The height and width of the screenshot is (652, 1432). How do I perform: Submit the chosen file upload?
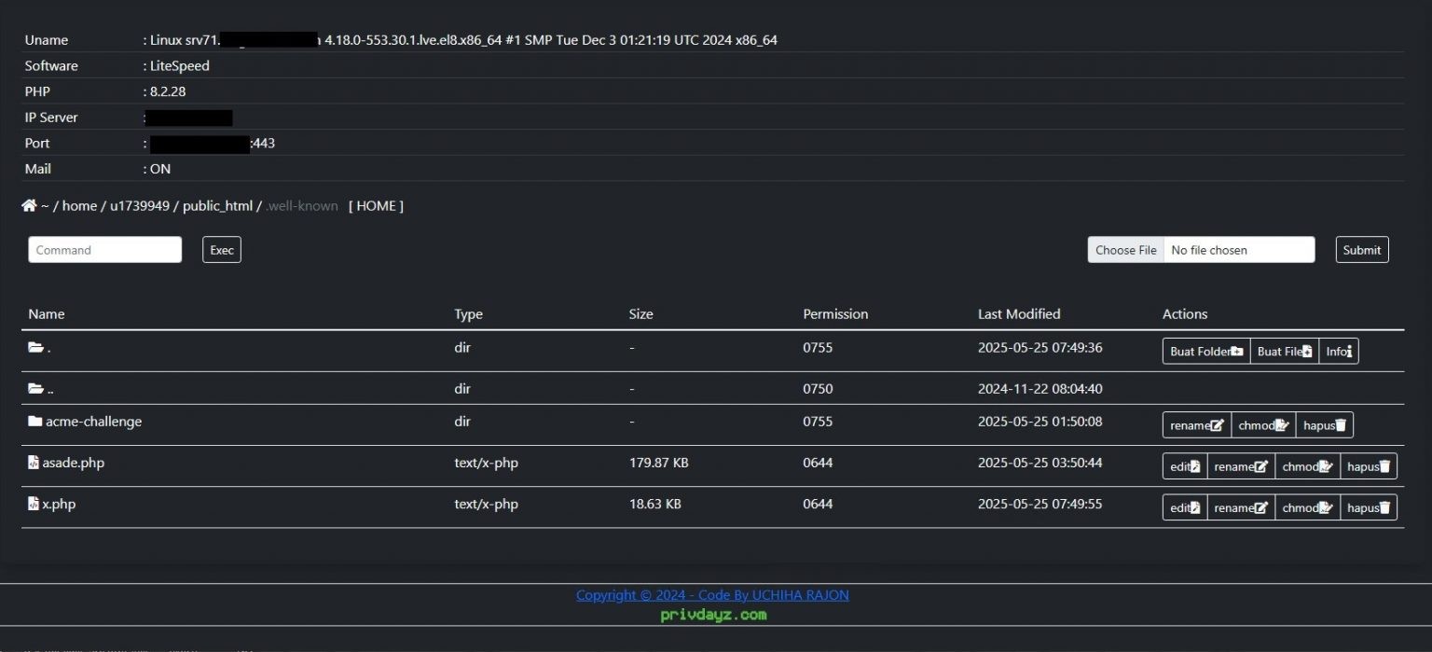(x=1362, y=250)
